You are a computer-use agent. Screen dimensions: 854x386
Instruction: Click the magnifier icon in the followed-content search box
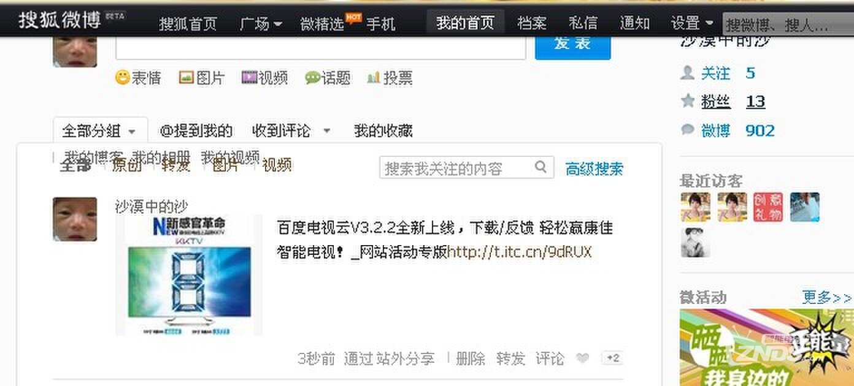coord(540,167)
